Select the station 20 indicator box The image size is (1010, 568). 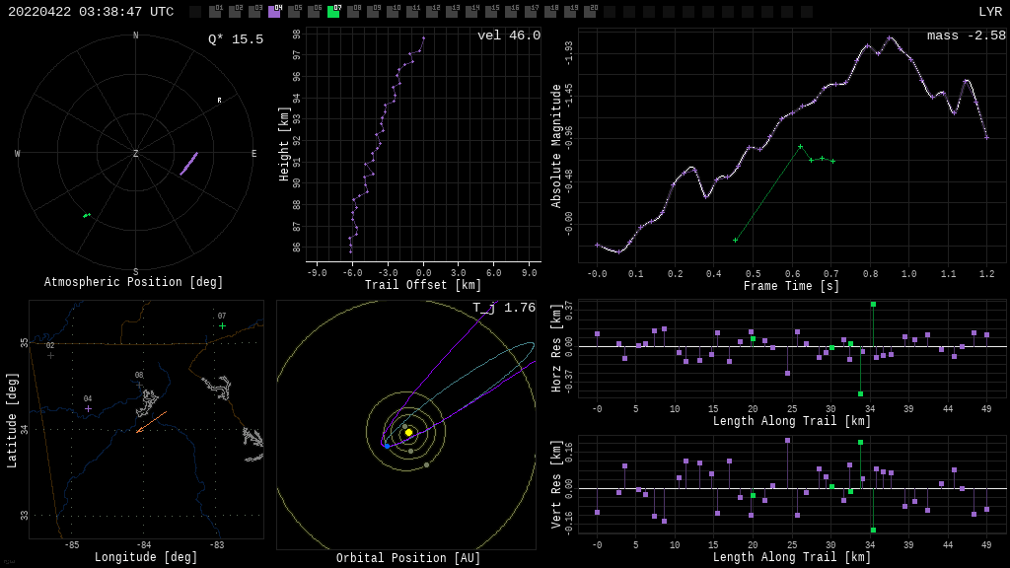click(x=590, y=12)
